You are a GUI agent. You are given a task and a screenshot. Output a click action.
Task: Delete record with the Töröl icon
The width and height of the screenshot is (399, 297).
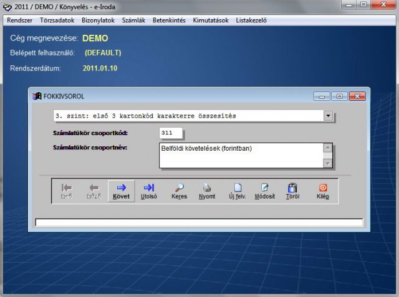tap(292, 191)
